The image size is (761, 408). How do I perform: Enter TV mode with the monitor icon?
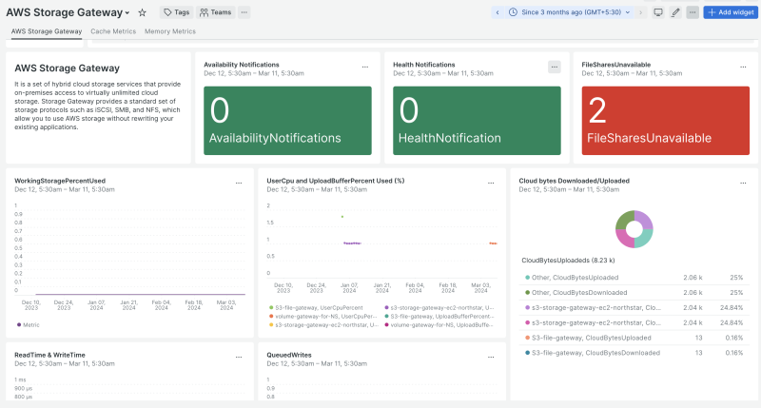coord(658,12)
